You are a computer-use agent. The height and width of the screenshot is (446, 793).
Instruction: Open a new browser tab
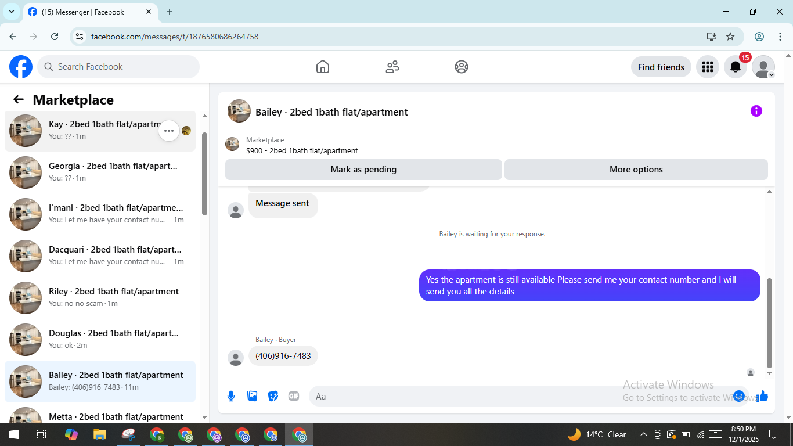[x=170, y=12]
